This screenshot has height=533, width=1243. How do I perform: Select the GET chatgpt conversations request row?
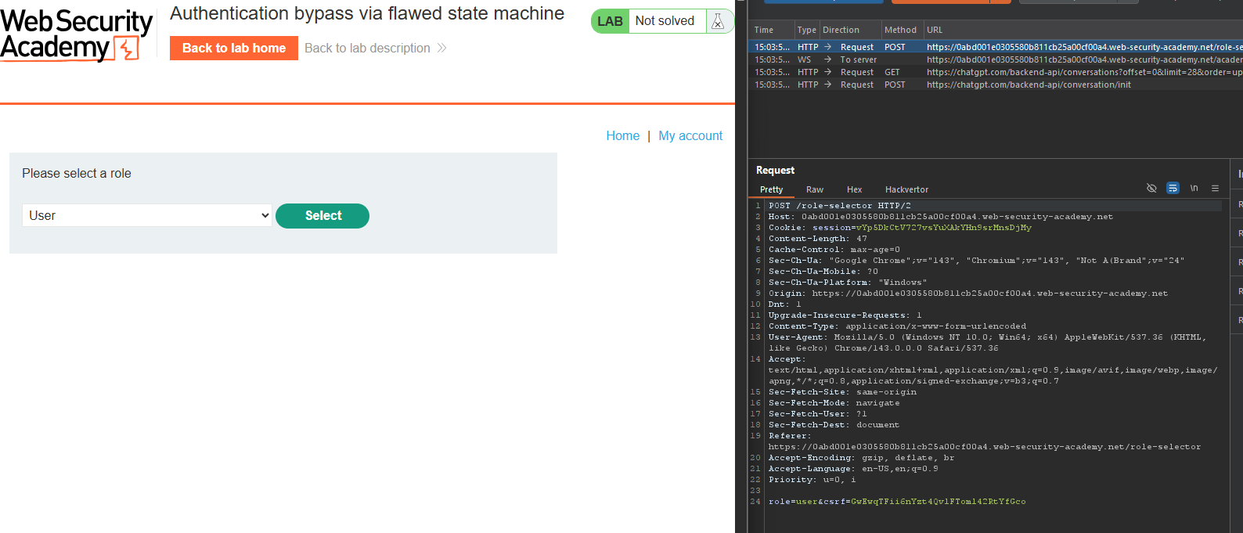click(996, 72)
